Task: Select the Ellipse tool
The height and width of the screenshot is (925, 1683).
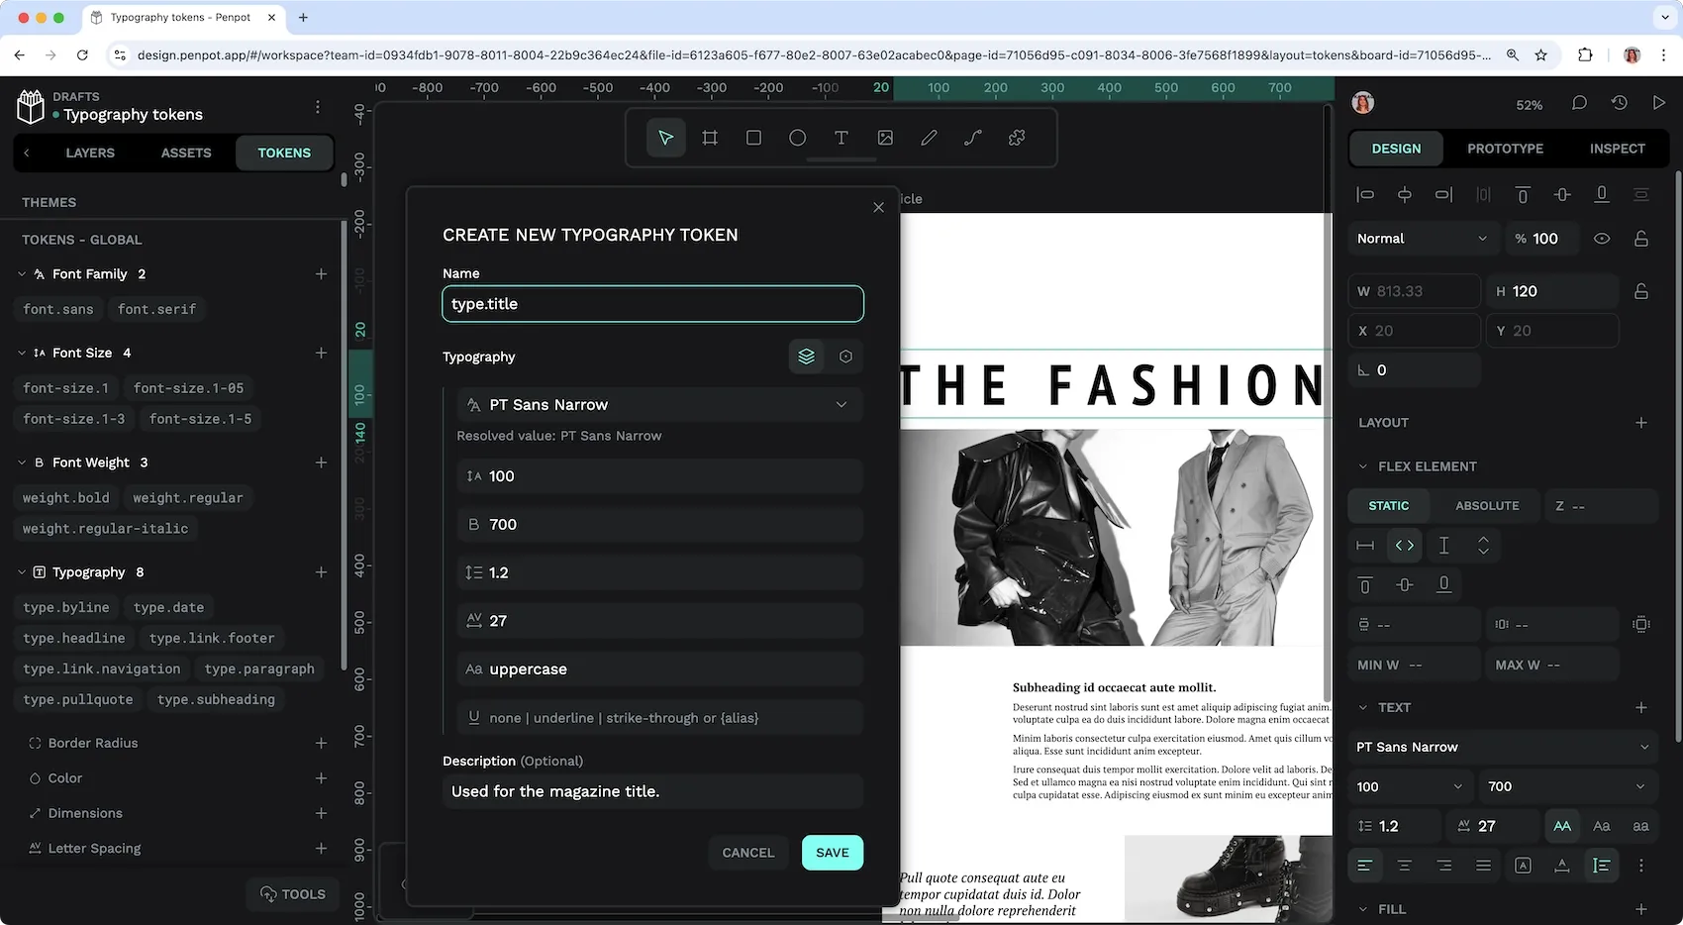Action: point(797,138)
